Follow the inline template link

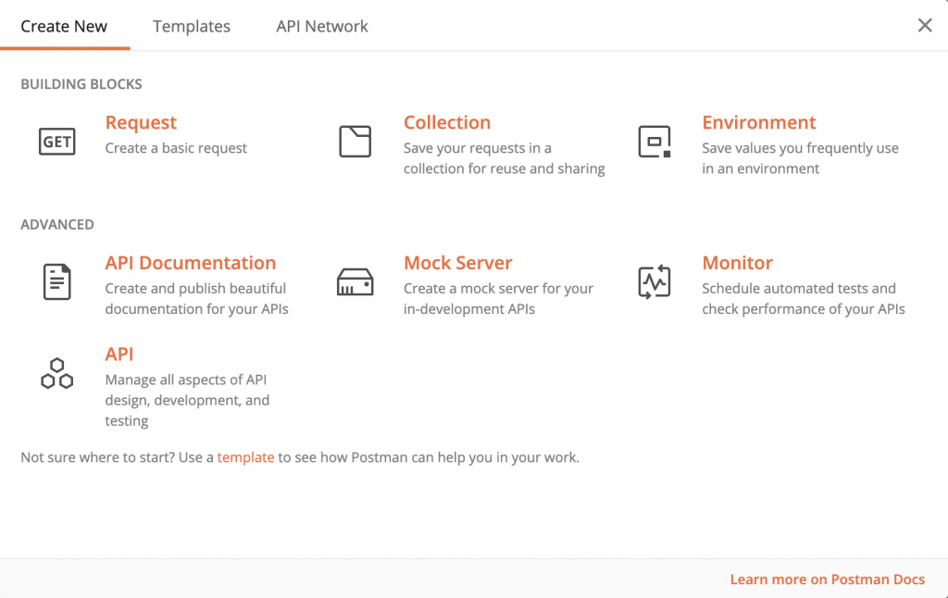pyautogui.click(x=245, y=457)
